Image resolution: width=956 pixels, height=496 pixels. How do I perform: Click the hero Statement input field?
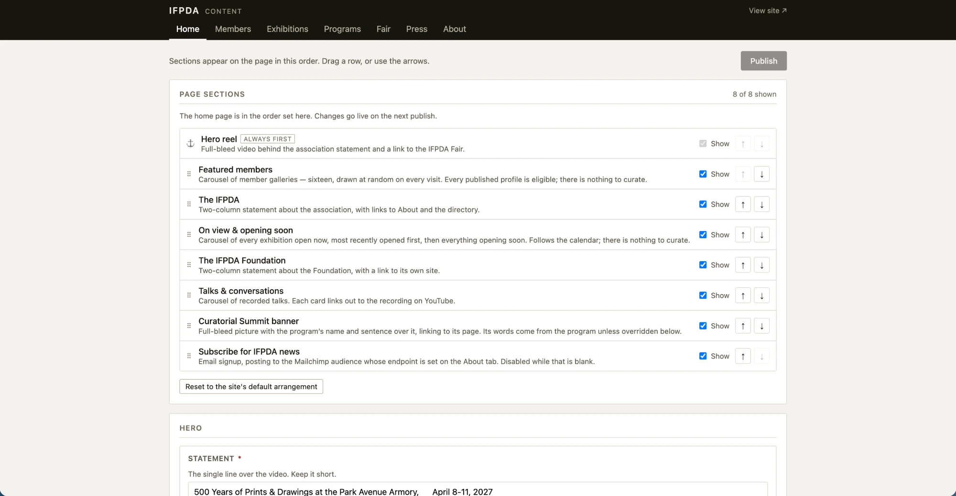(478, 490)
